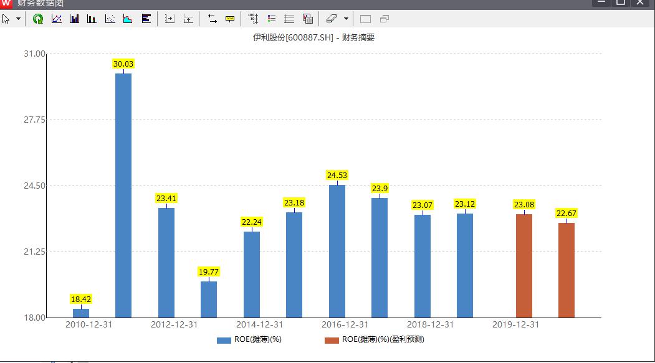Click the cursor pointer tool
The height and width of the screenshot is (363, 655).
(x=6, y=19)
